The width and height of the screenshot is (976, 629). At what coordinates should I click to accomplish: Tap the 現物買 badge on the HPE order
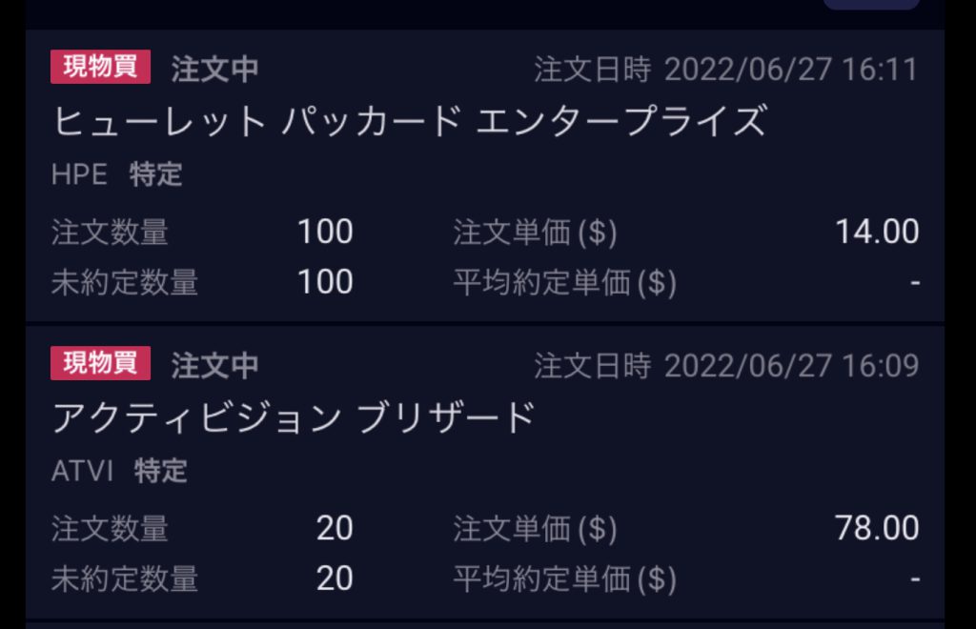100,68
